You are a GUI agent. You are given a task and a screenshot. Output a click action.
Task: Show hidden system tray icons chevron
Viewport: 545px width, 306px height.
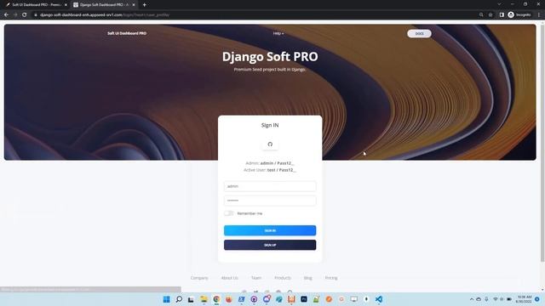tap(472, 299)
